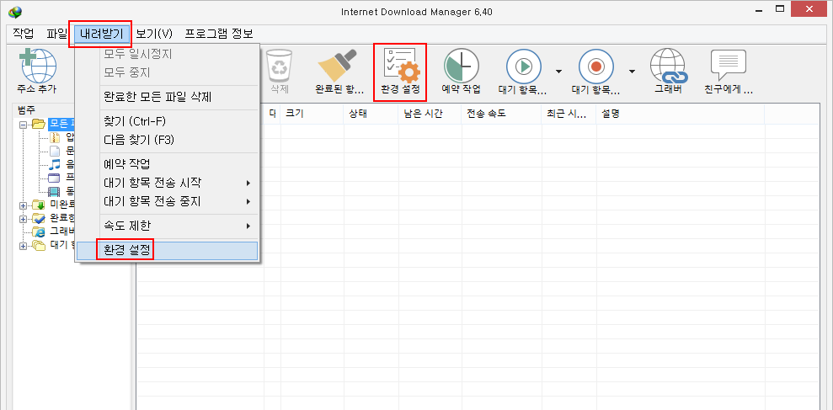Click the green play 대기 항목 start icon
Screen dimensions: 833x410
pos(523,66)
